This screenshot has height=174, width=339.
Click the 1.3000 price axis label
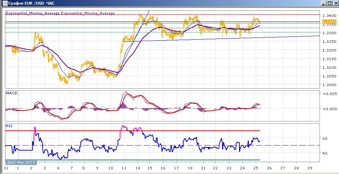329,85
